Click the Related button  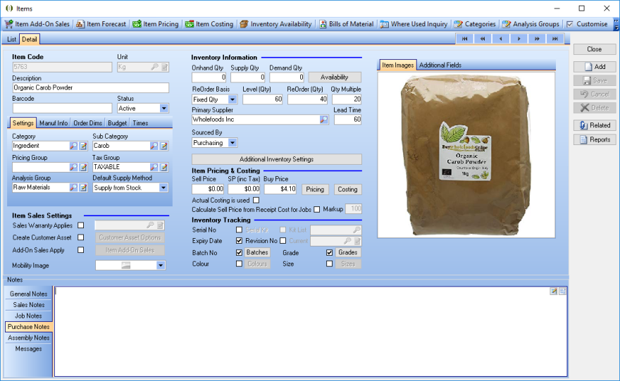[595, 125]
